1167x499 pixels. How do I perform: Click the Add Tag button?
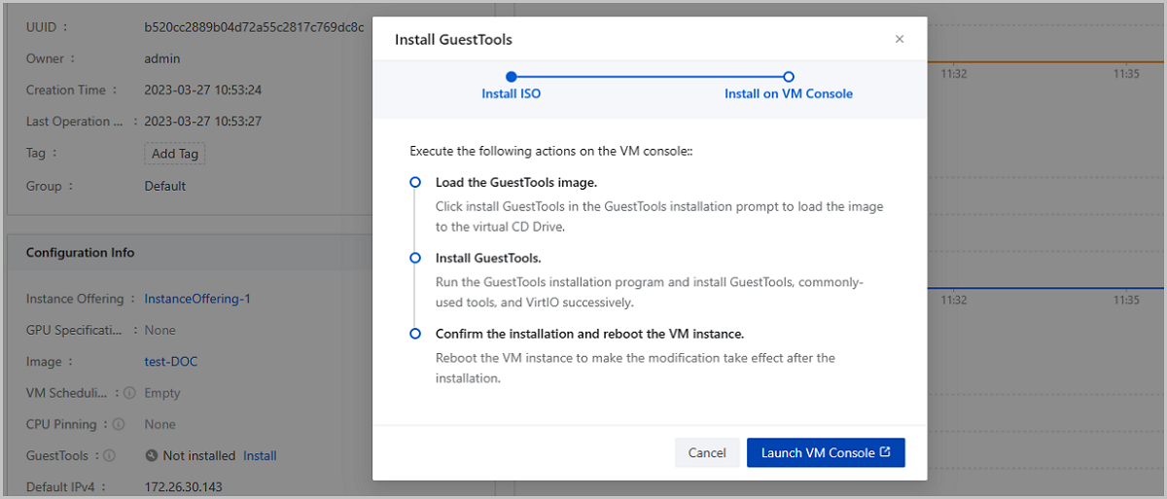(175, 154)
